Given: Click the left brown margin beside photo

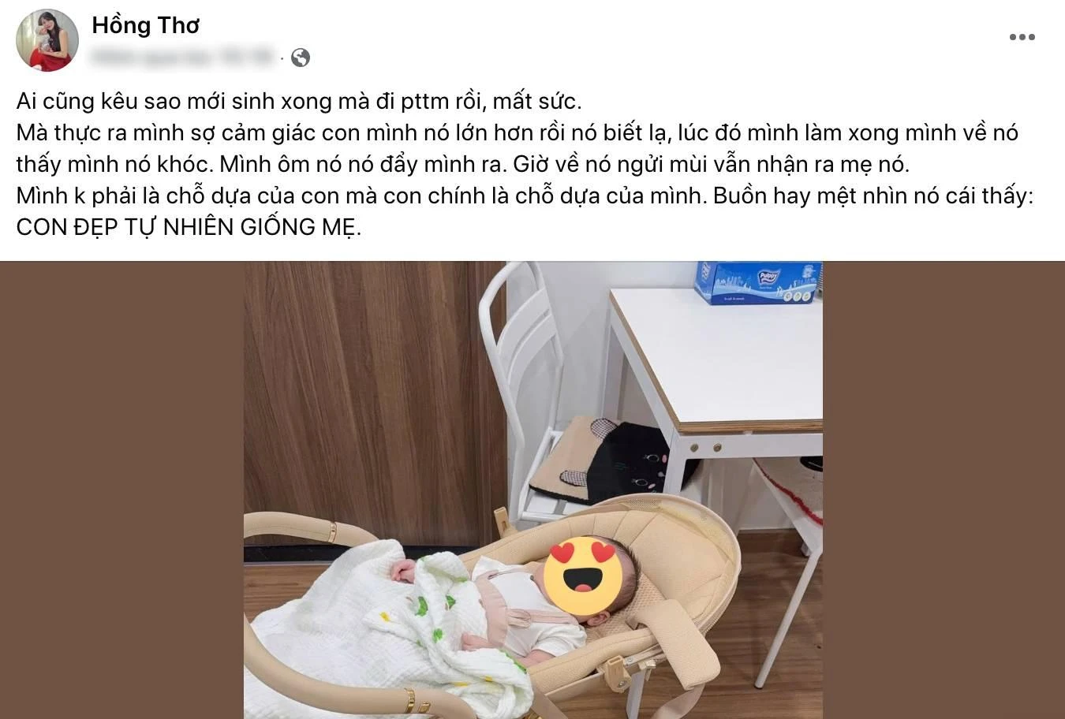Looking at the screenshot, I should (121, 490).
